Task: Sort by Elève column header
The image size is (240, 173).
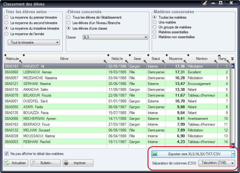Action: (x=64, y=59)
